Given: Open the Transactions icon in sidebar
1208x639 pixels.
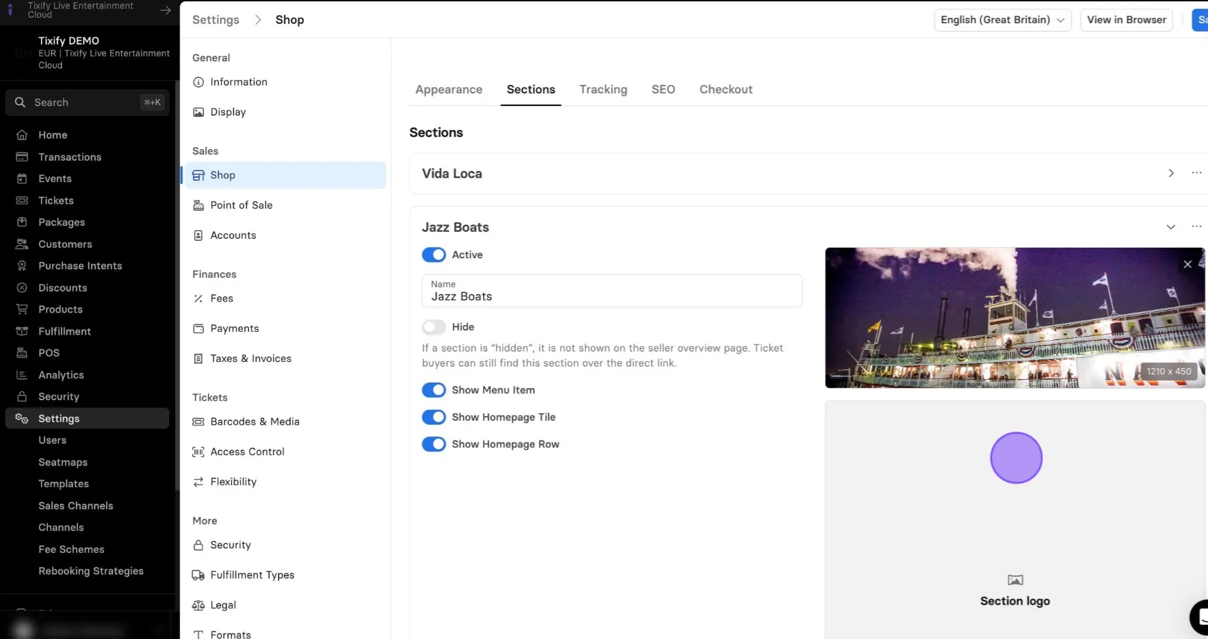Looking at the screenshot, I should point(22,157).
